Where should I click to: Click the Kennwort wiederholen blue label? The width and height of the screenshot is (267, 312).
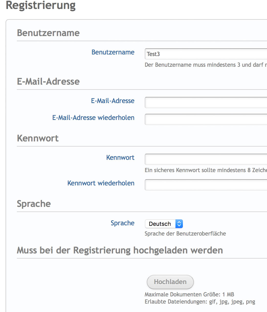[101, 183]
